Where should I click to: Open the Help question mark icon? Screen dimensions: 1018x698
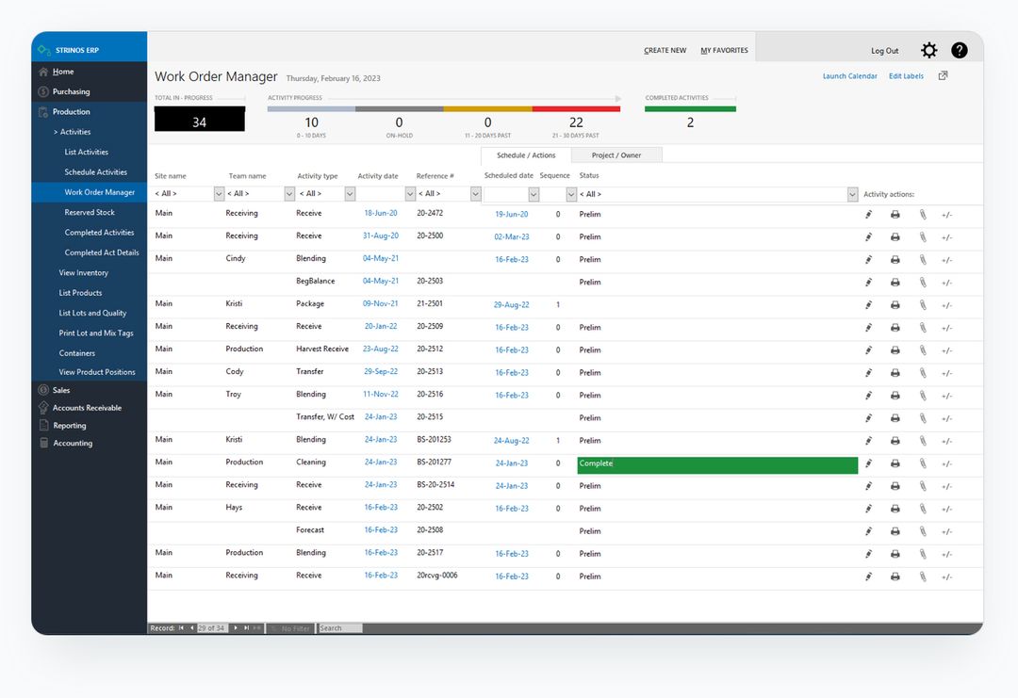[959, 50]
